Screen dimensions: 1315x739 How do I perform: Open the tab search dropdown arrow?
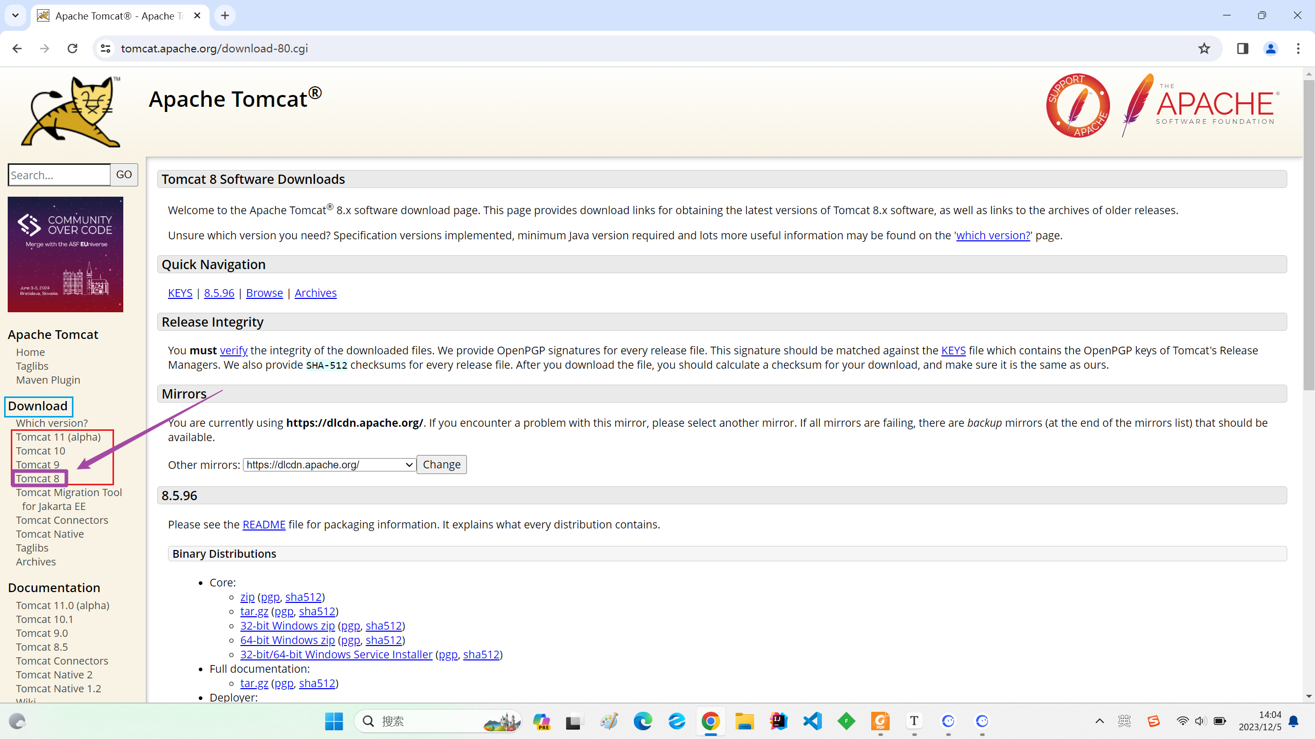[15, 15]
